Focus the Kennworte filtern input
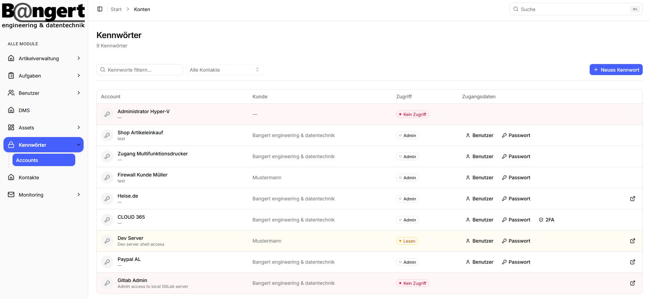This screenshot has height=299, width=650. (140, 70)
